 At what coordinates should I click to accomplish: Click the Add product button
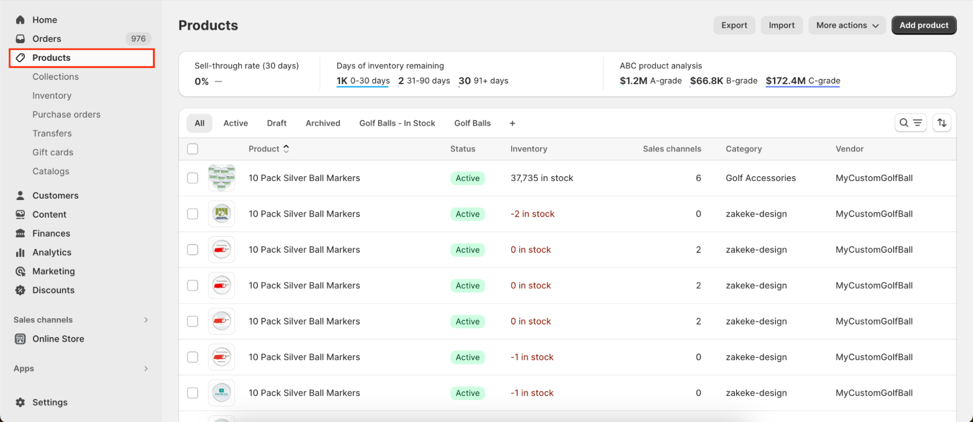[x=923, y=25]
